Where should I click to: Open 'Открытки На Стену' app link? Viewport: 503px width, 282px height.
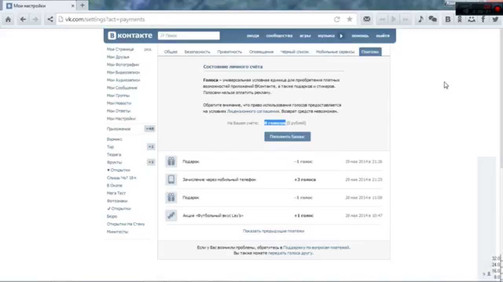pyautogui.click(x=126, y=224)
